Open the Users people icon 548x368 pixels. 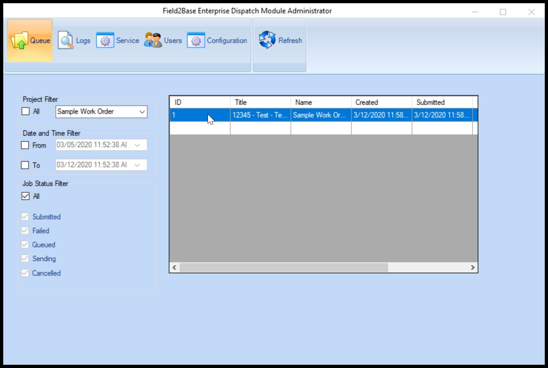pos(153,40)
